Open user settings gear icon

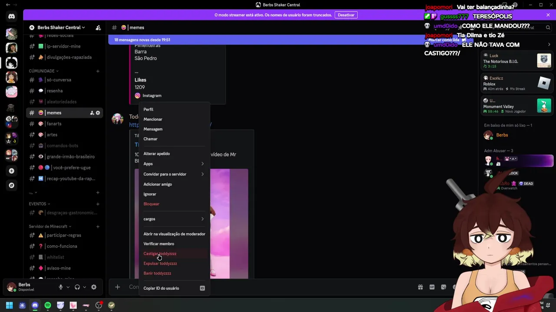click(x=93, y=287)
